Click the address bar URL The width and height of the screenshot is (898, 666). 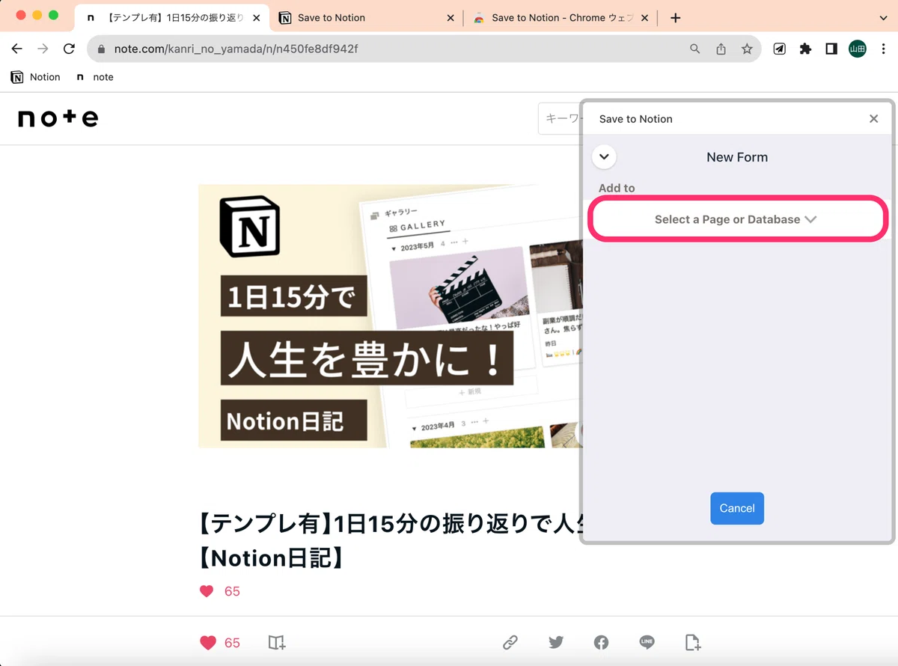pos(236,49)
